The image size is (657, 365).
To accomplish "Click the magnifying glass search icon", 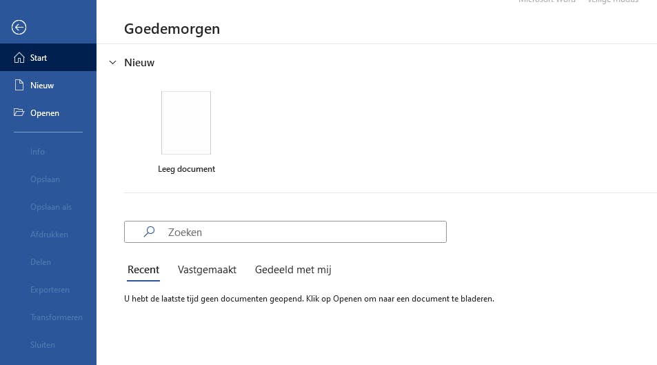I will tap(149, 232).
